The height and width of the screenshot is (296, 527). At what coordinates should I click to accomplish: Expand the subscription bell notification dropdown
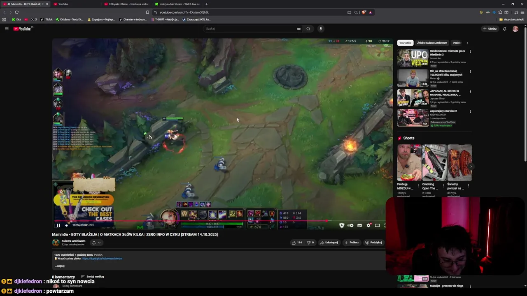[x=96, y=243]
